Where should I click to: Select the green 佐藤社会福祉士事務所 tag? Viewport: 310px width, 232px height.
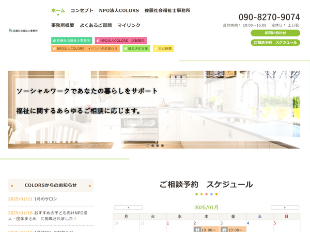click(72, 40)
